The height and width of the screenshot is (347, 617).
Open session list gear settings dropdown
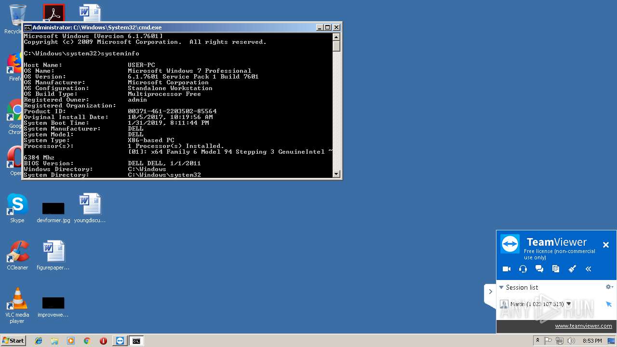(609, 287)
